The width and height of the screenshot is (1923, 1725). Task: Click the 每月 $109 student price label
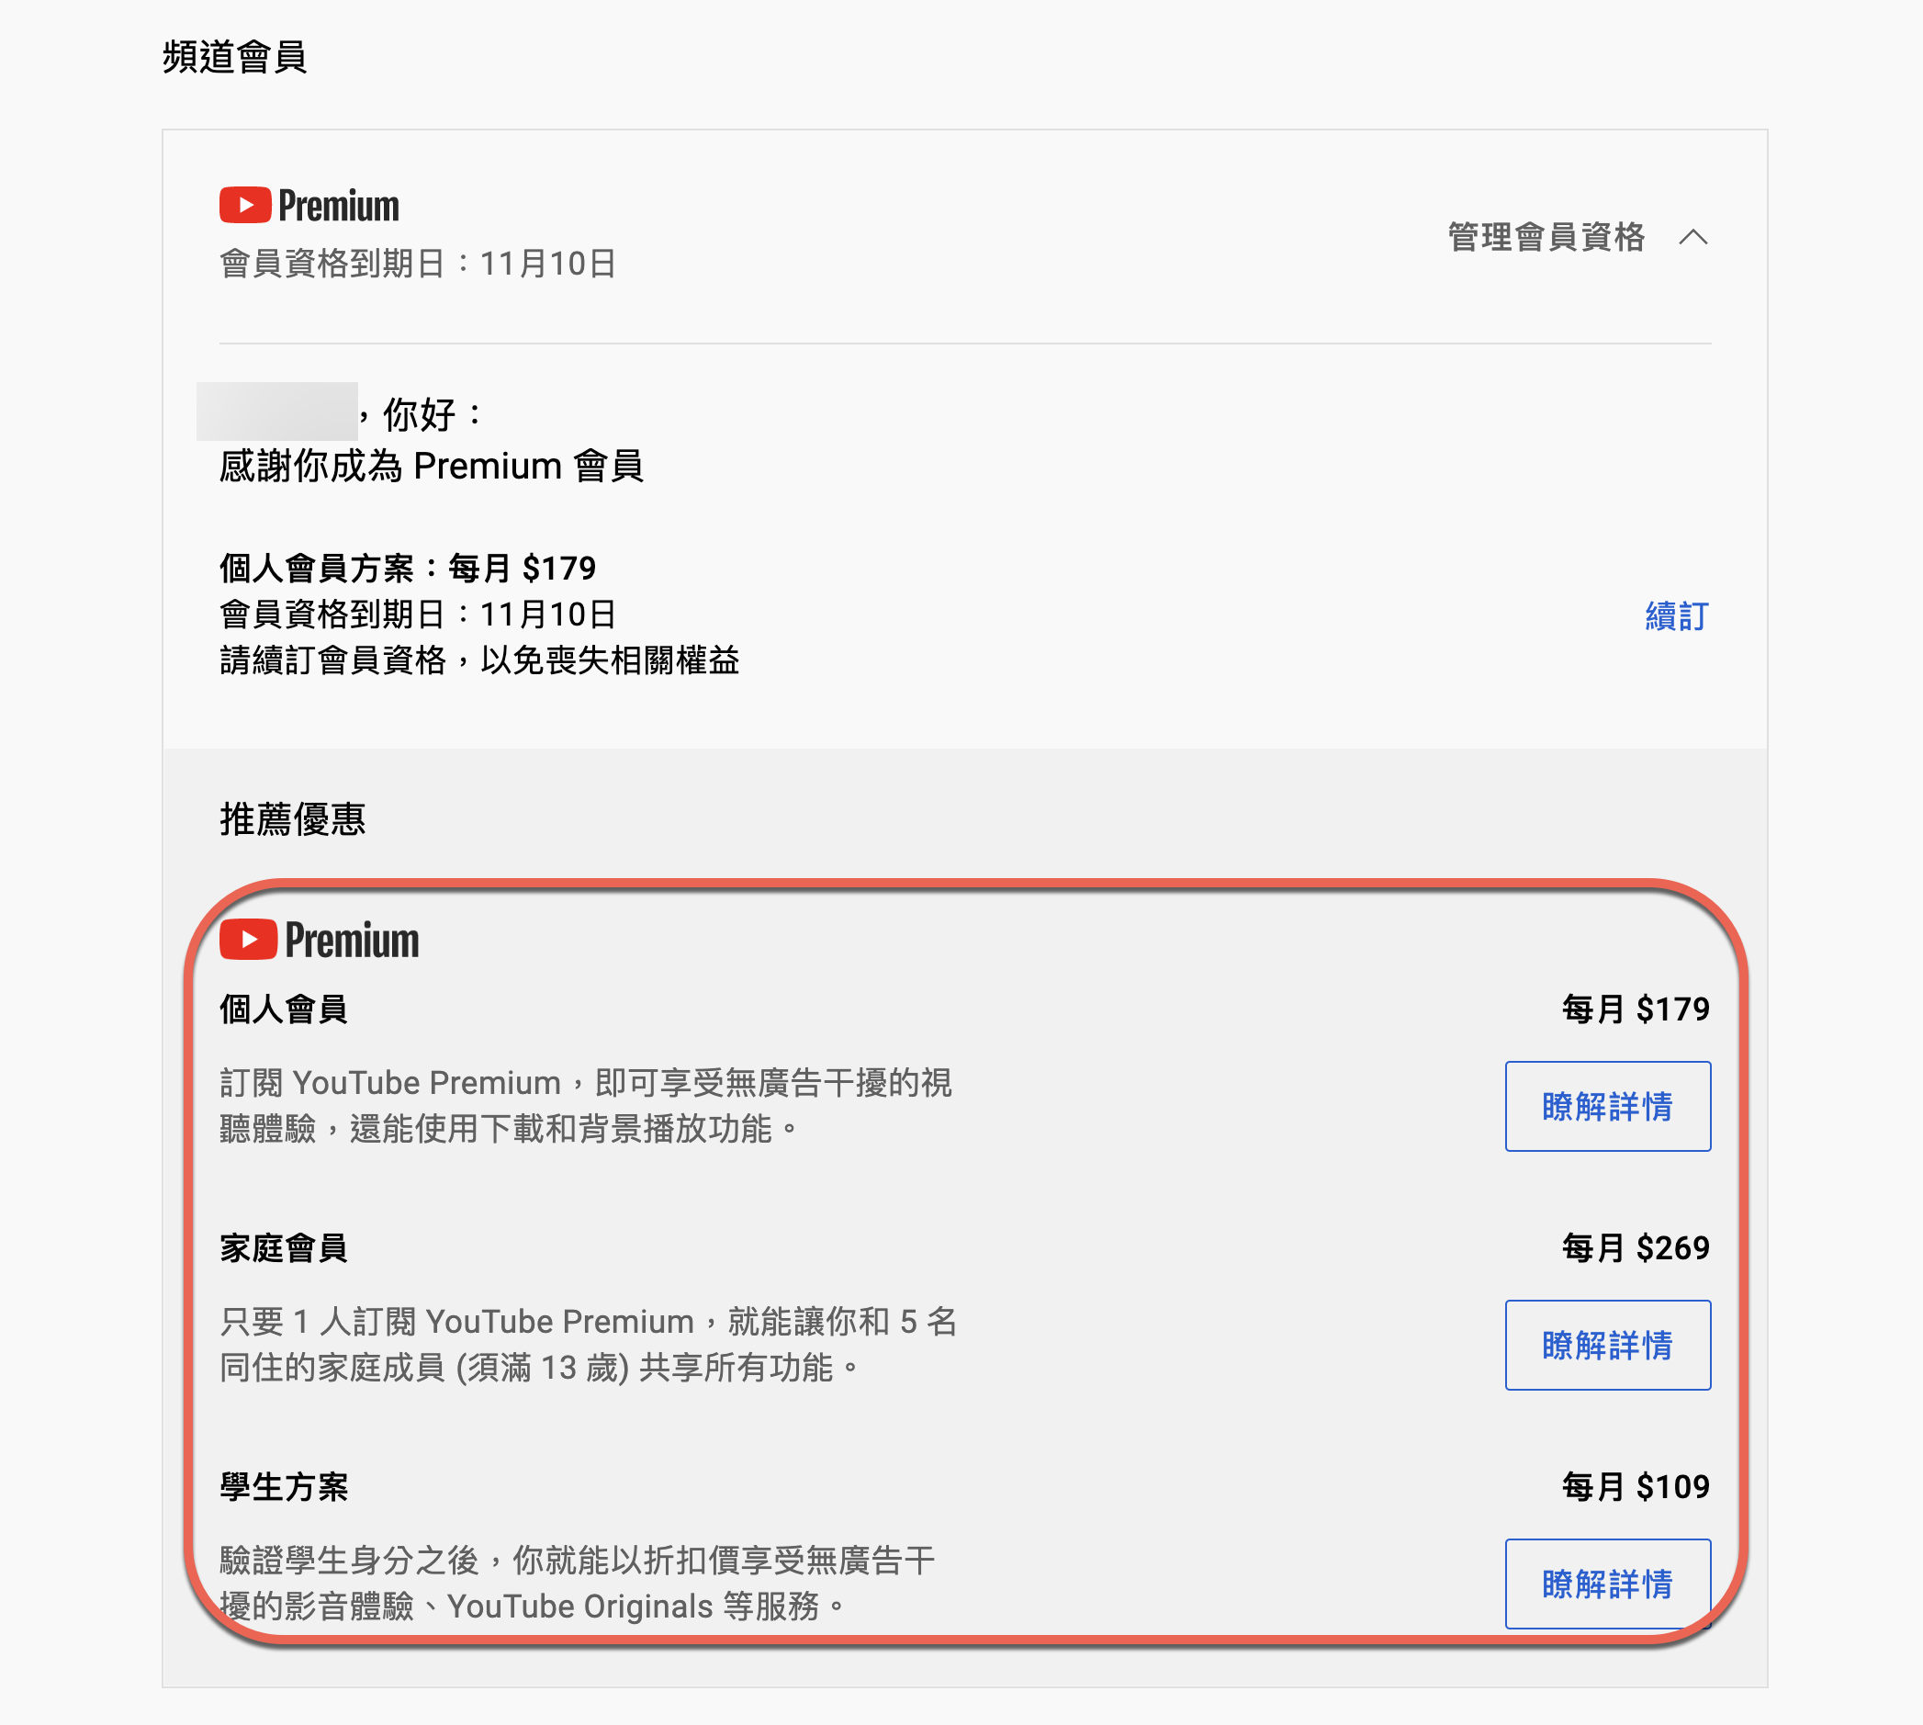click(x=1636, y=1486)
